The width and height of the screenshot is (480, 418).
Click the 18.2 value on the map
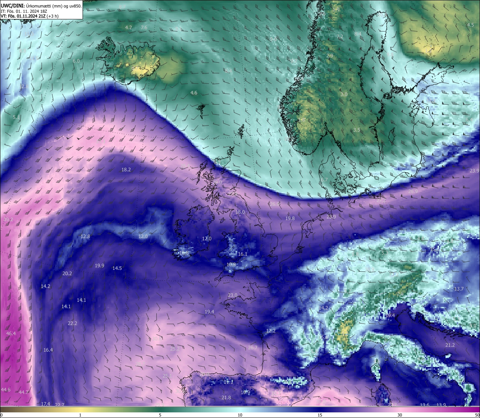pyautogui.click(x=126, y=169)
